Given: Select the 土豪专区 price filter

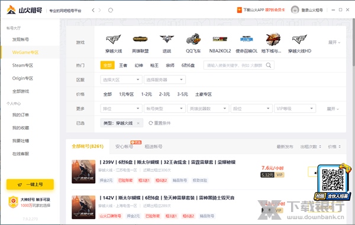Looking at the screenshot, I should pos(204,94).
